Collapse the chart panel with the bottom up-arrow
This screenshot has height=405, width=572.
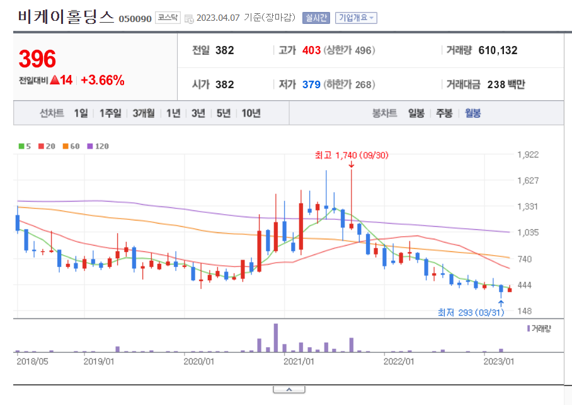coord(289,390)
